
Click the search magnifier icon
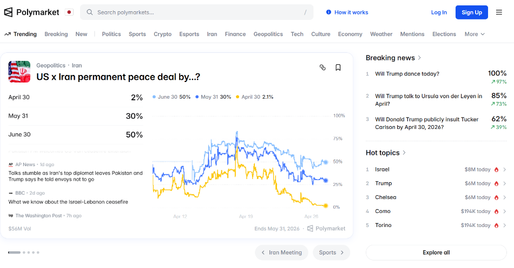(90, 12)
